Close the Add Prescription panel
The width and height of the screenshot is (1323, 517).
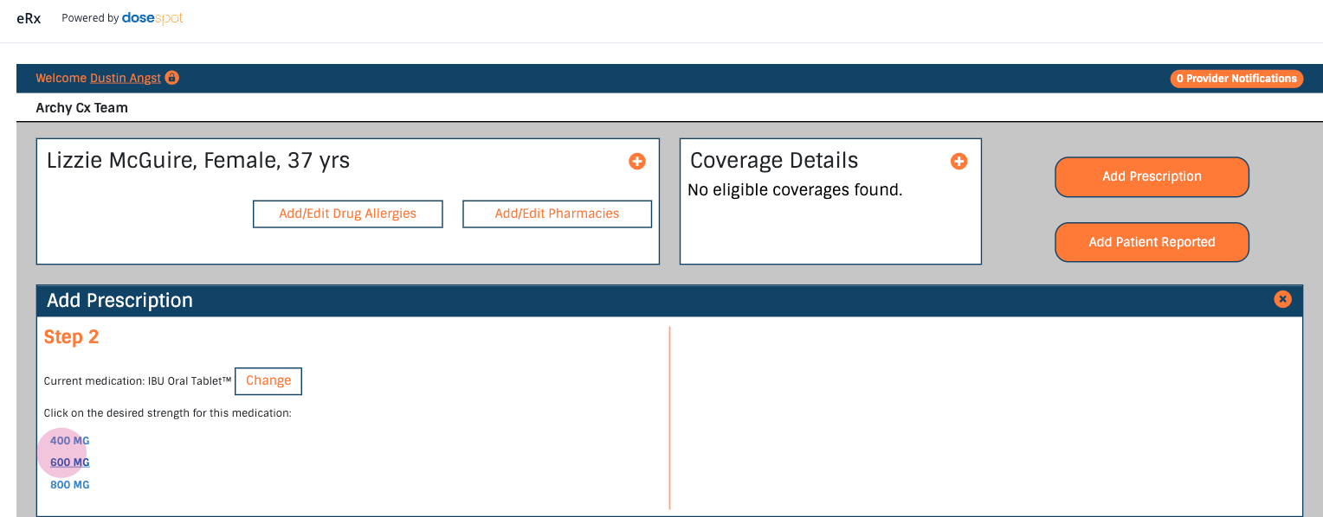(1282, 299)
